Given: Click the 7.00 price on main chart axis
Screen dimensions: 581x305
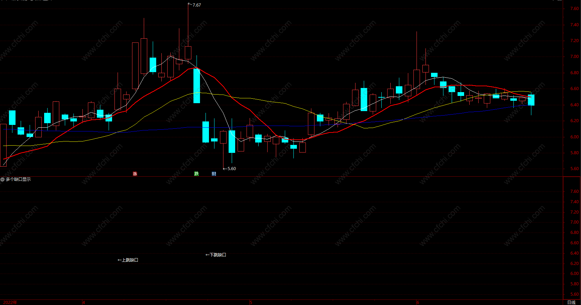Looking at the screenshot, I should click(x=574, y=57).
